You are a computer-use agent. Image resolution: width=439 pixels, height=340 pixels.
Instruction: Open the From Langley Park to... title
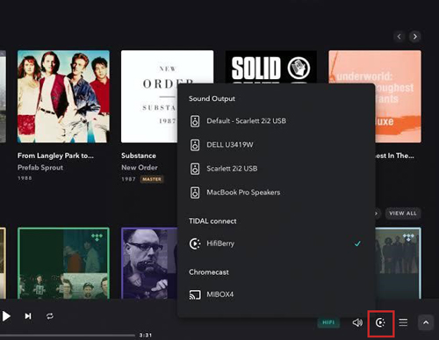pyautogui.click(x=55, y=156)
